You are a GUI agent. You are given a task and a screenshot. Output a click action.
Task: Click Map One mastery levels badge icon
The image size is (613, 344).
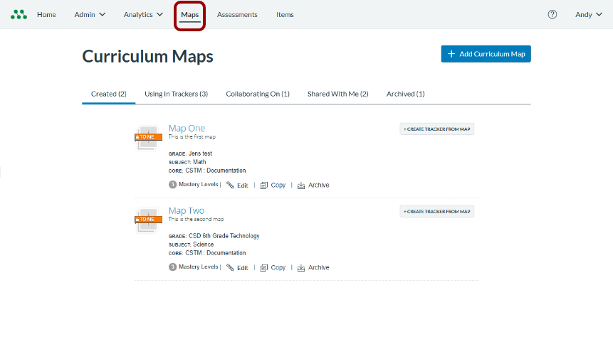click(172, 184)
